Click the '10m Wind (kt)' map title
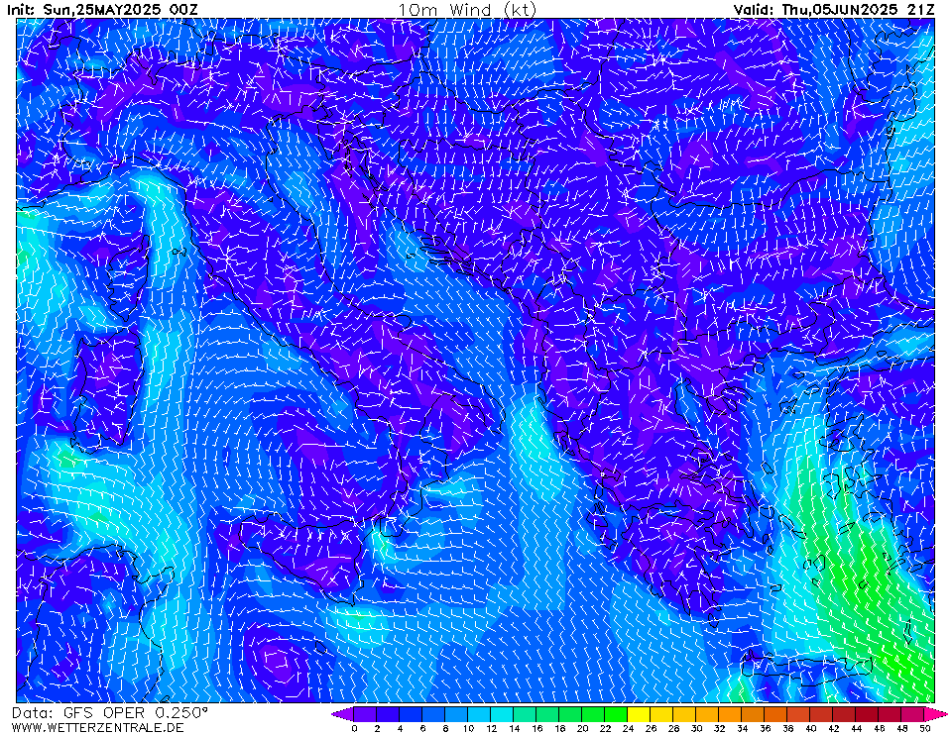951x734 pixels. point(467,10)
